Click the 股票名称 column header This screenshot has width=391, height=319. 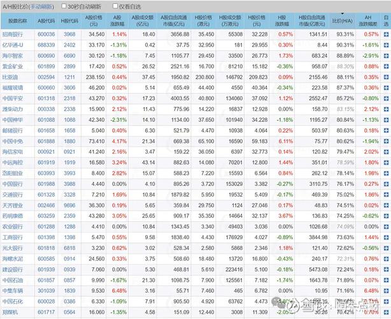17,21
